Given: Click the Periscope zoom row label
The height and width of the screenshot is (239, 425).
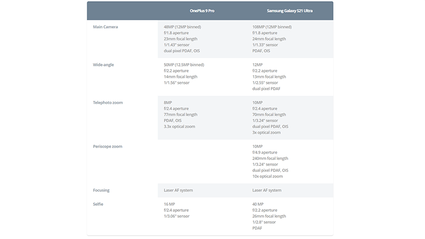Looking at the screenshot, I should 107,146.
